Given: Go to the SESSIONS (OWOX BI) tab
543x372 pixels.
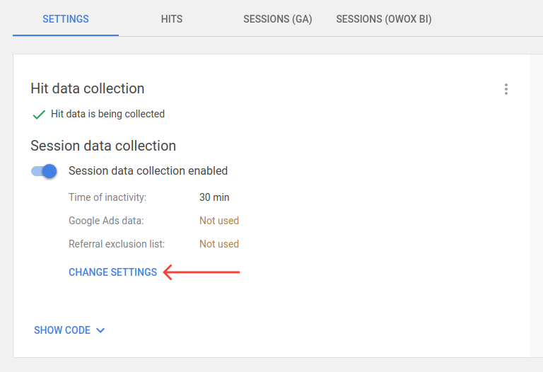Looking at the screenshot, I should [x=384, y=18].
